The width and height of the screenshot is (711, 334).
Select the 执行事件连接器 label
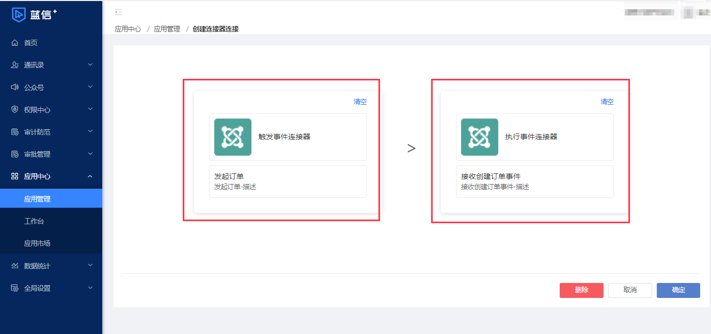pos(531,137)
